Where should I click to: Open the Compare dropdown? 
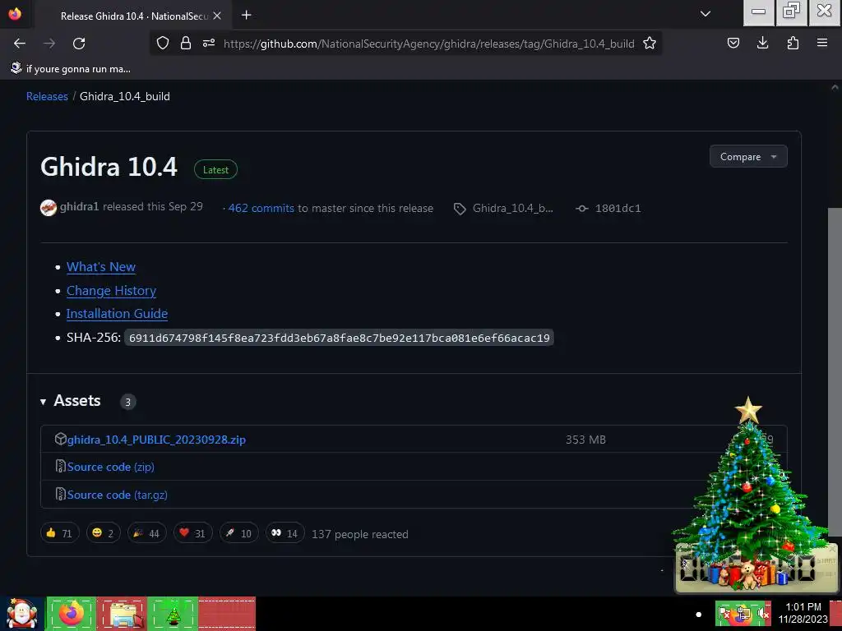748,157
